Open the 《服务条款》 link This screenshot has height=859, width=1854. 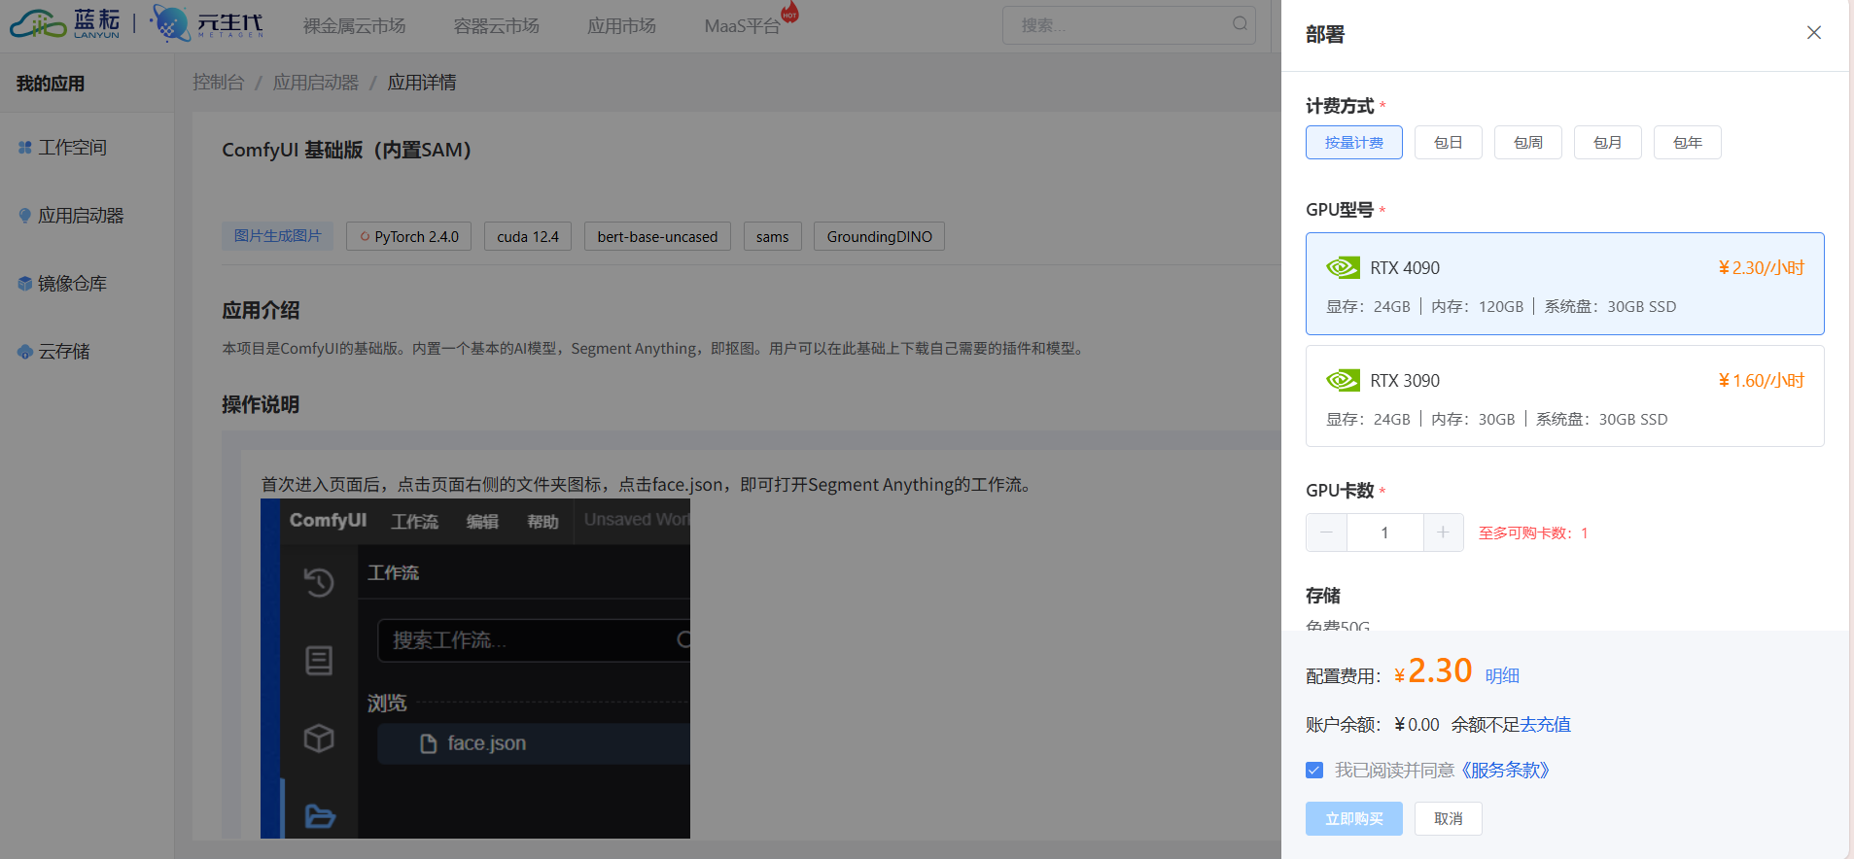pyautogui.click(x=1505, y=771)
